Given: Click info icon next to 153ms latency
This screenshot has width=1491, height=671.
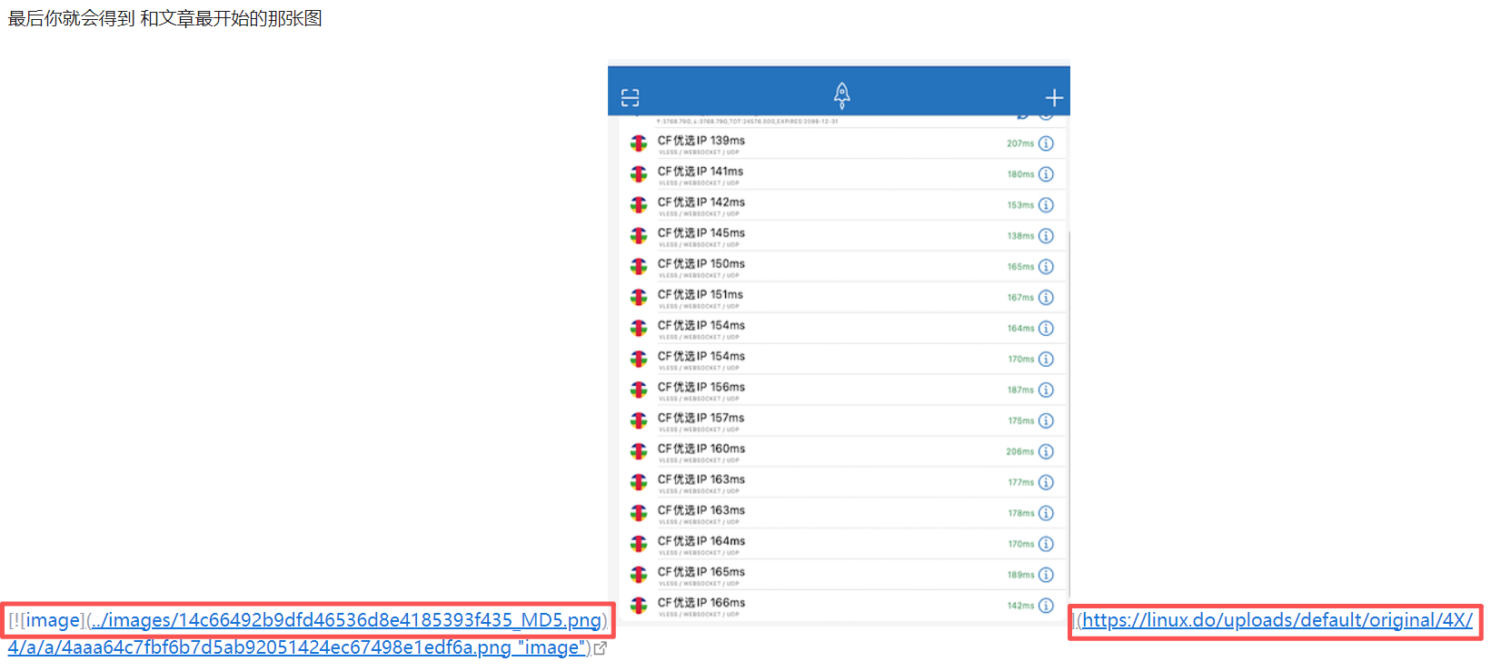Looking at the screenshot, I should pos(1046,205).
